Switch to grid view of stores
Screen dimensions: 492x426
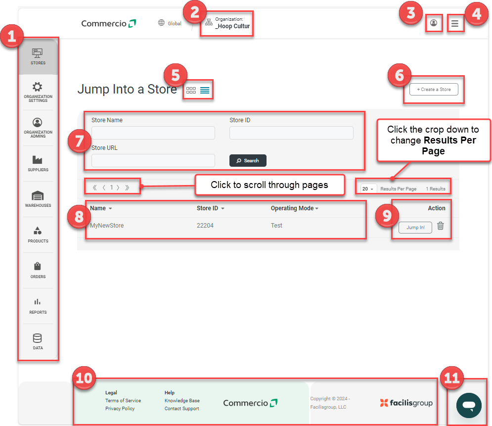point(190,90)
